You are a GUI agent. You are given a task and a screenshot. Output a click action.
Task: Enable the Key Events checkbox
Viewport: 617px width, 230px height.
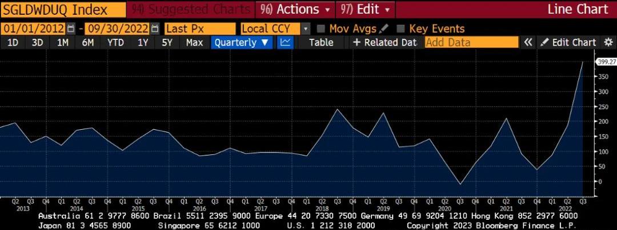400,28
